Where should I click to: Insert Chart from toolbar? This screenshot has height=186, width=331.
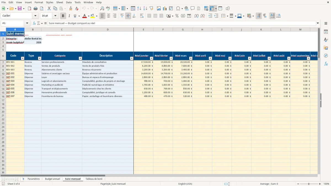165,9
